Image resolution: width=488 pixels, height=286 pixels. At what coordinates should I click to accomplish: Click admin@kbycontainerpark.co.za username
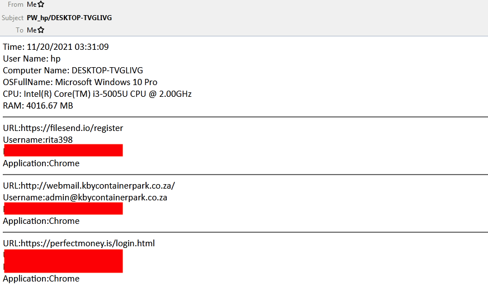tap(106, 198)
